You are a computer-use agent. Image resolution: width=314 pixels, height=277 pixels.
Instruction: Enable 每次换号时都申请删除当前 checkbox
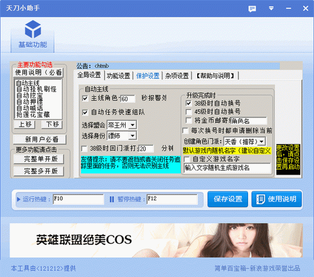click(185, 131)
